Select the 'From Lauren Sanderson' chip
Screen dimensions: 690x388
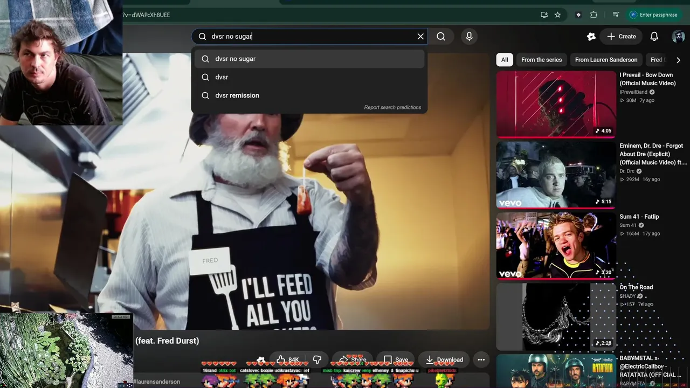(606, 60)
